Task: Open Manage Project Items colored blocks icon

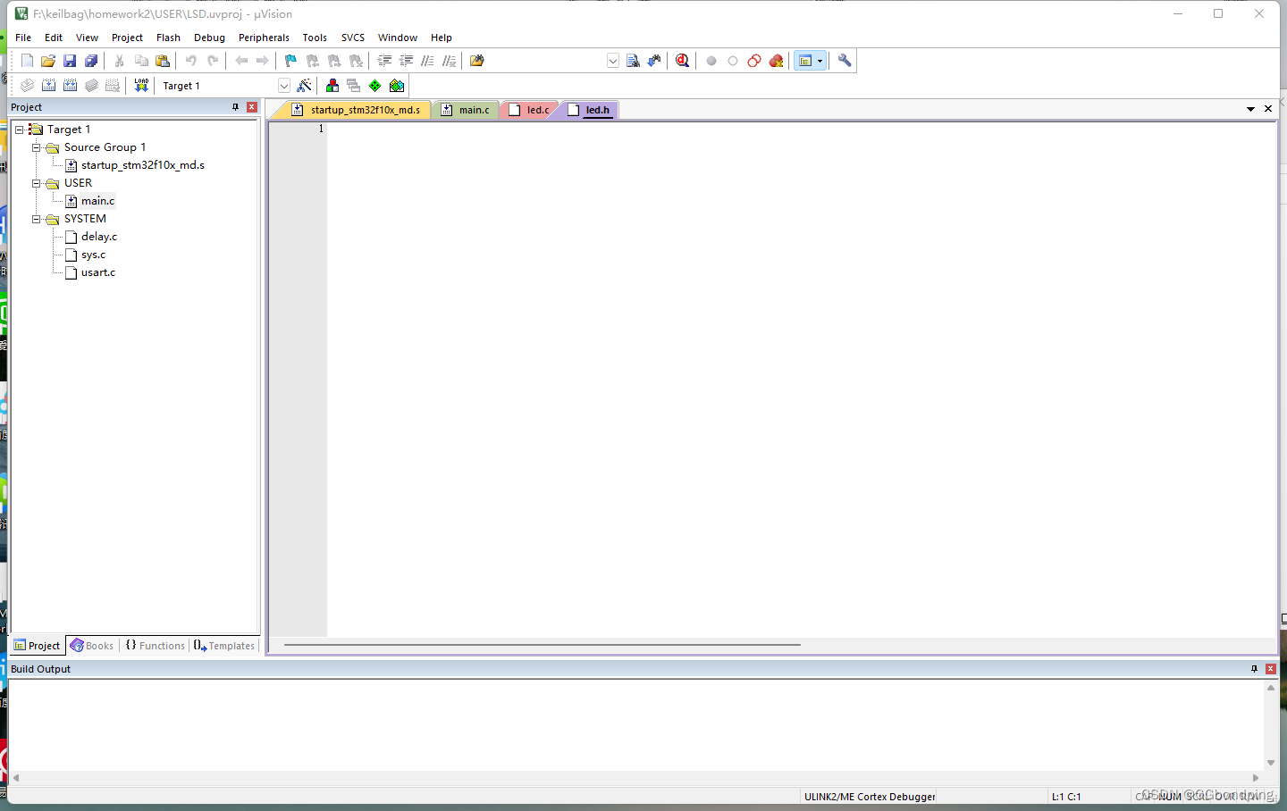Action: pos(332,86)
